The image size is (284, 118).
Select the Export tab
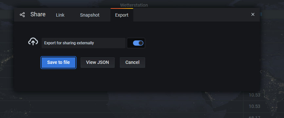coord(122,15)
